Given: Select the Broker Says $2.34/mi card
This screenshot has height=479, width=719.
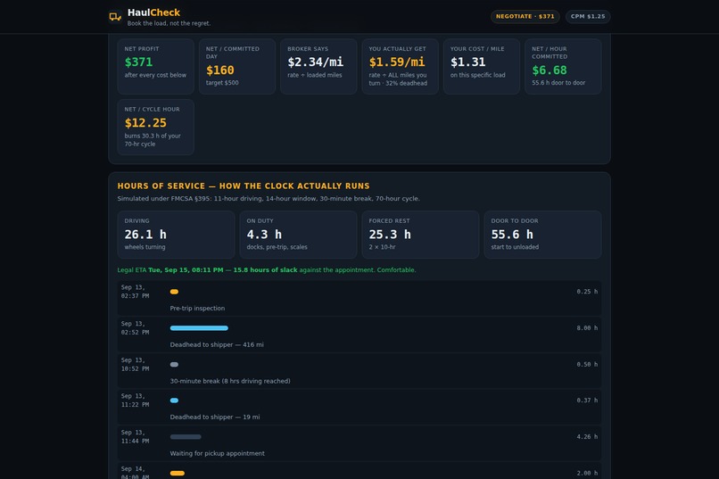Looking at the screenshot, I should tap(318, 67).
